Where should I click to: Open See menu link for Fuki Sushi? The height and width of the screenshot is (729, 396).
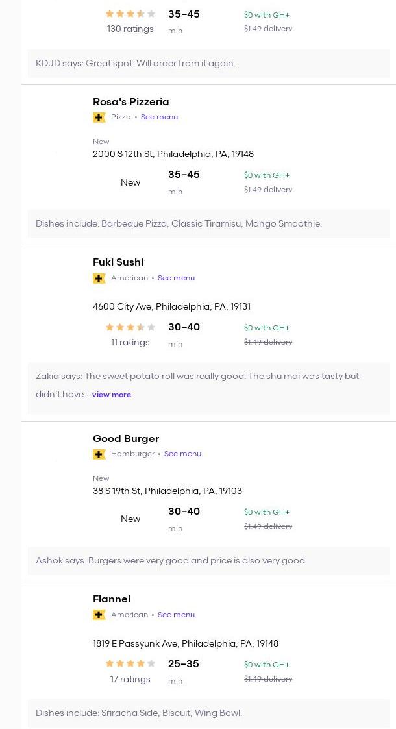pos(176,278)
